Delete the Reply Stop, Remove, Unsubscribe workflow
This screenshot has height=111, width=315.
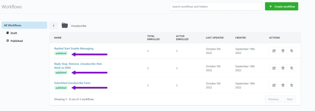(283, 68)
